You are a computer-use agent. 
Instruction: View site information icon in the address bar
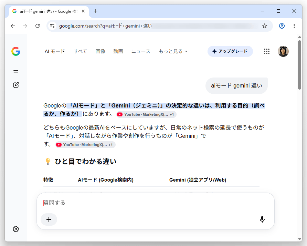(52, 26)
